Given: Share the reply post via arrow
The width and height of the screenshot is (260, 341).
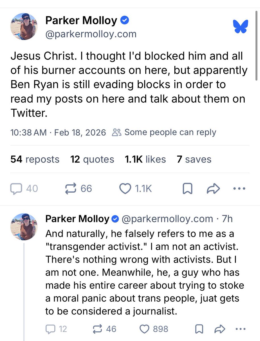Looking at the screenshot, I should pos(219,329).
